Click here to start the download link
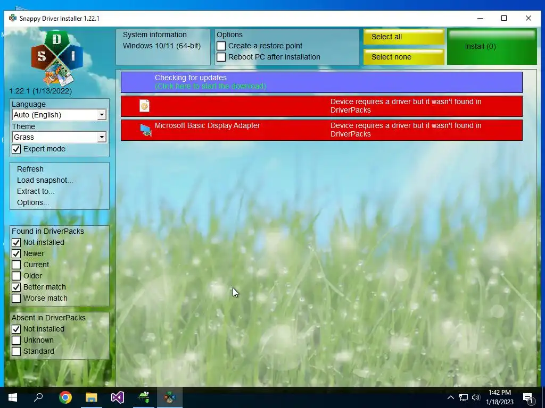The height and width of the screenshot is (408, 545). click(x=210, y=86)
